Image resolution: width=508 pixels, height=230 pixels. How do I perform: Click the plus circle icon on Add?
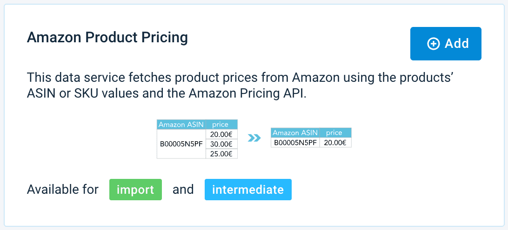433,44
